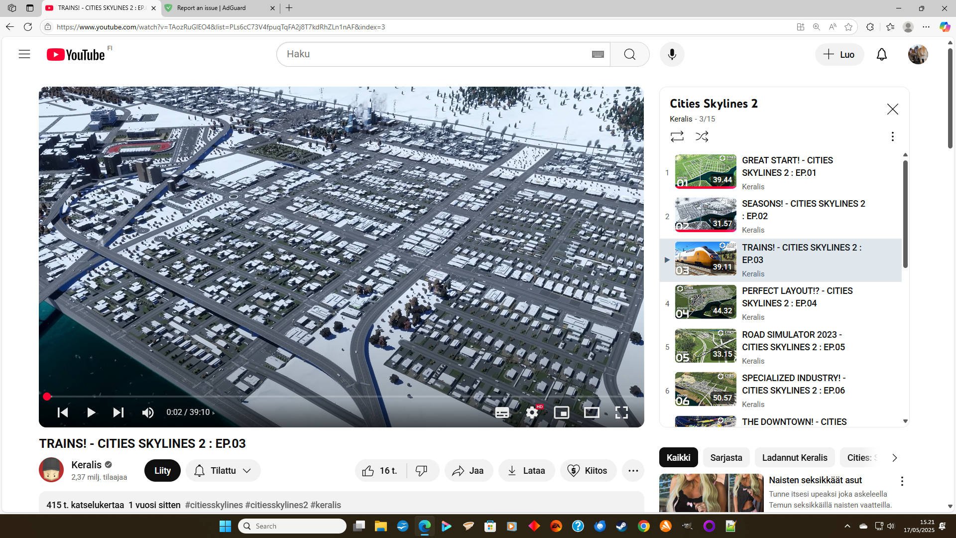Open the video's more actions menu
This screenshot has height=538, width=956.
pyautogui.click(x=633, y=470)
